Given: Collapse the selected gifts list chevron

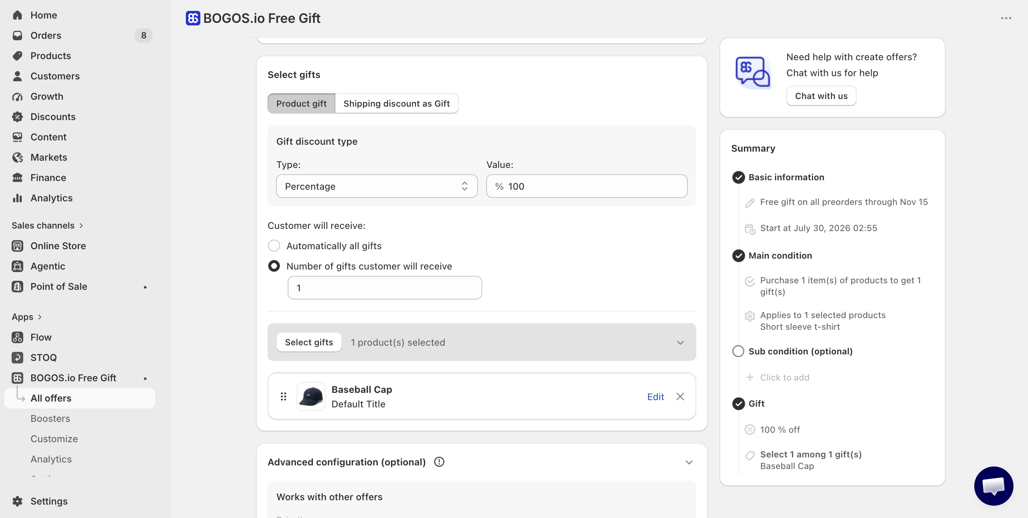Looking at the screenshot, I should coord(680,342).
